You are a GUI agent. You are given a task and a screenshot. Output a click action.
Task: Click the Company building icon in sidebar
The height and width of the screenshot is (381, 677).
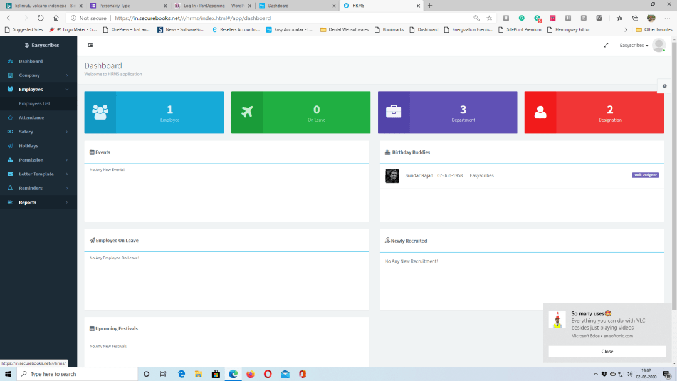pyautogui.click(x=11, y=75)
